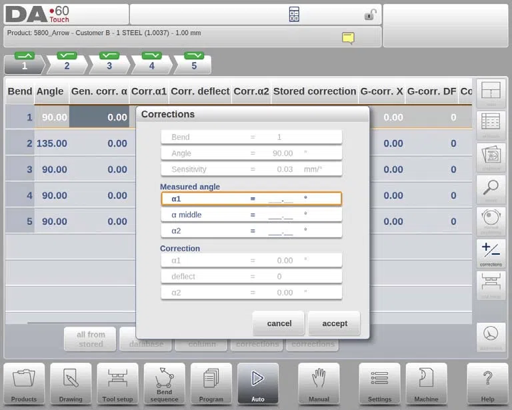Click the Bend number field in dialog
This screenshot has width=512, height=410.
pos(251,137)
